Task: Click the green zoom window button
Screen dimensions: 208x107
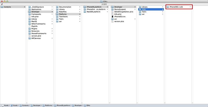Action: (x=7, y=1)
